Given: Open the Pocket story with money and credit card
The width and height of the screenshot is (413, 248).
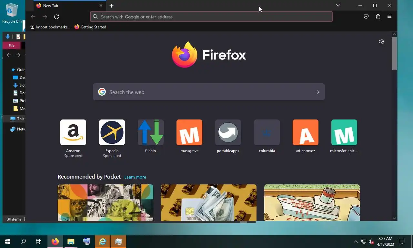Looking at the screenshot, I should coord(209,203).
